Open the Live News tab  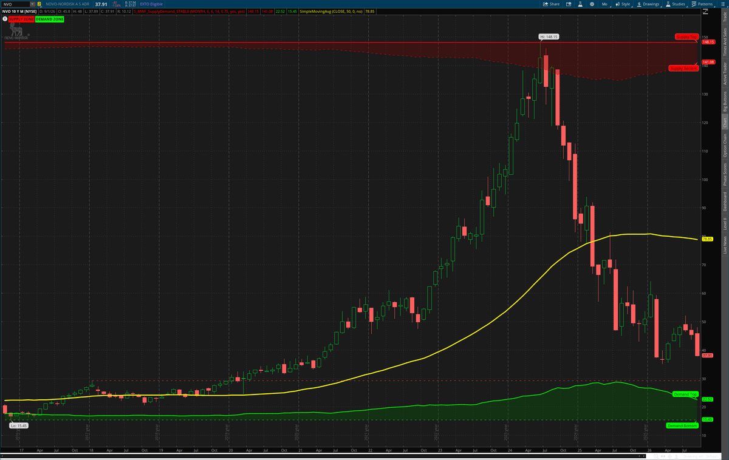(x=724, y=245)
